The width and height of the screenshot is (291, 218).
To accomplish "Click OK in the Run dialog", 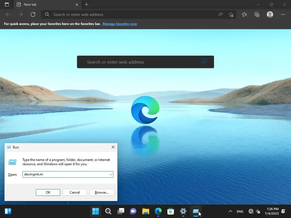I will pyautogui.click(x=48, y=192).
